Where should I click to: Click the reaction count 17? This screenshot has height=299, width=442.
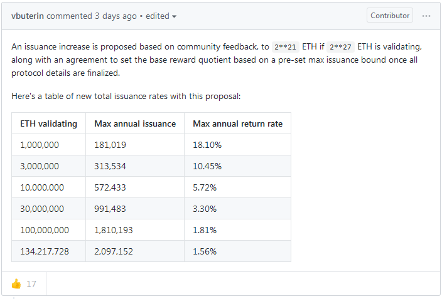click(31, 284)
